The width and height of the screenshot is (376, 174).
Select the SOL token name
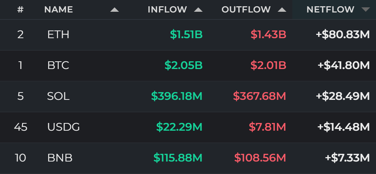[58, 96]
